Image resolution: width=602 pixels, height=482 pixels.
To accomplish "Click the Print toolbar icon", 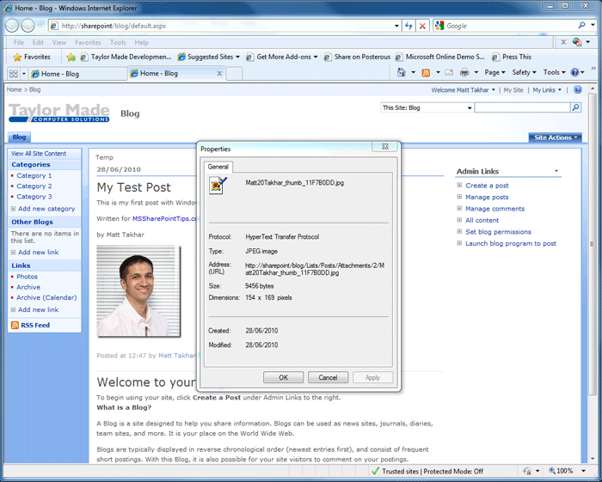I will tap(464, 72).
